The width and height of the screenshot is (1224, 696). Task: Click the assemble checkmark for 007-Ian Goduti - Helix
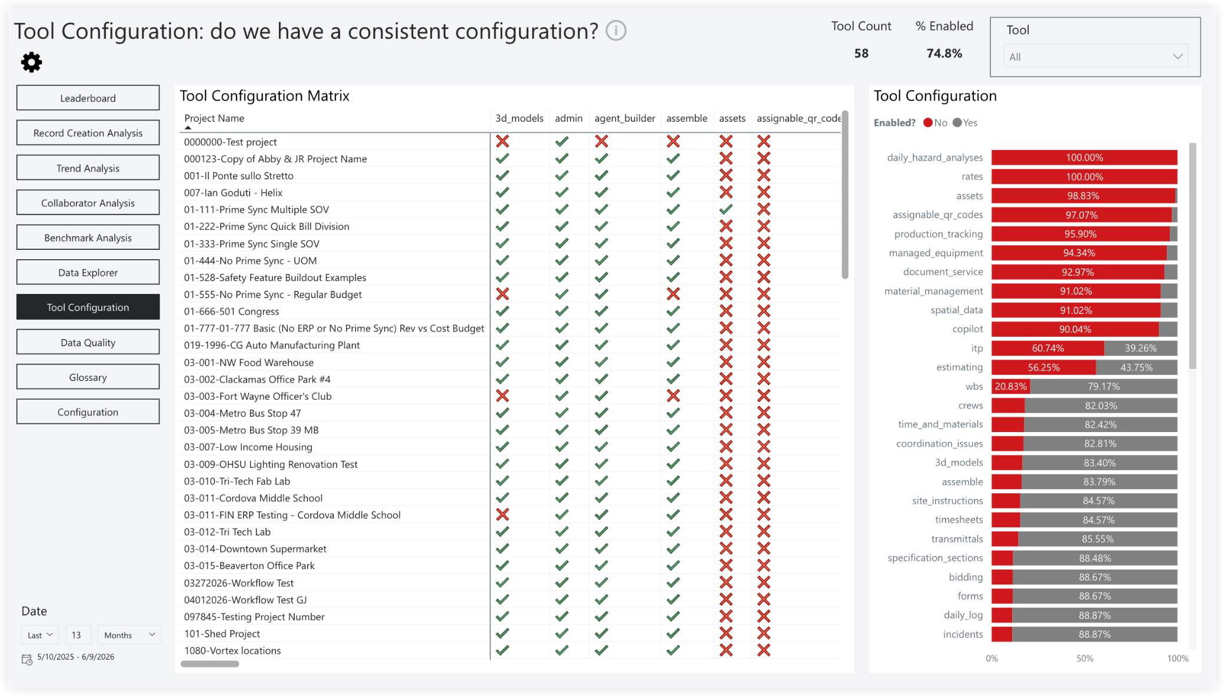673,192
